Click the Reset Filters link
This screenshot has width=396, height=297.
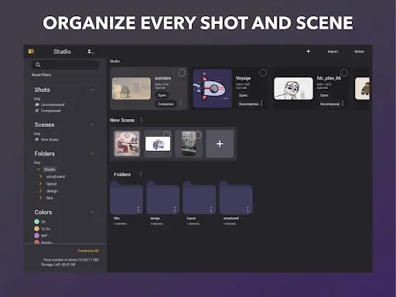[x=41, y=75]
